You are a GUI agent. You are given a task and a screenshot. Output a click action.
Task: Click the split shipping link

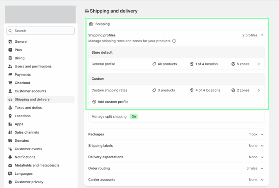[116, 117]
